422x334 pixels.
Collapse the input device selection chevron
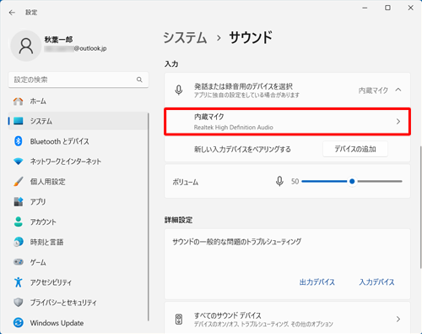point(398,90)
